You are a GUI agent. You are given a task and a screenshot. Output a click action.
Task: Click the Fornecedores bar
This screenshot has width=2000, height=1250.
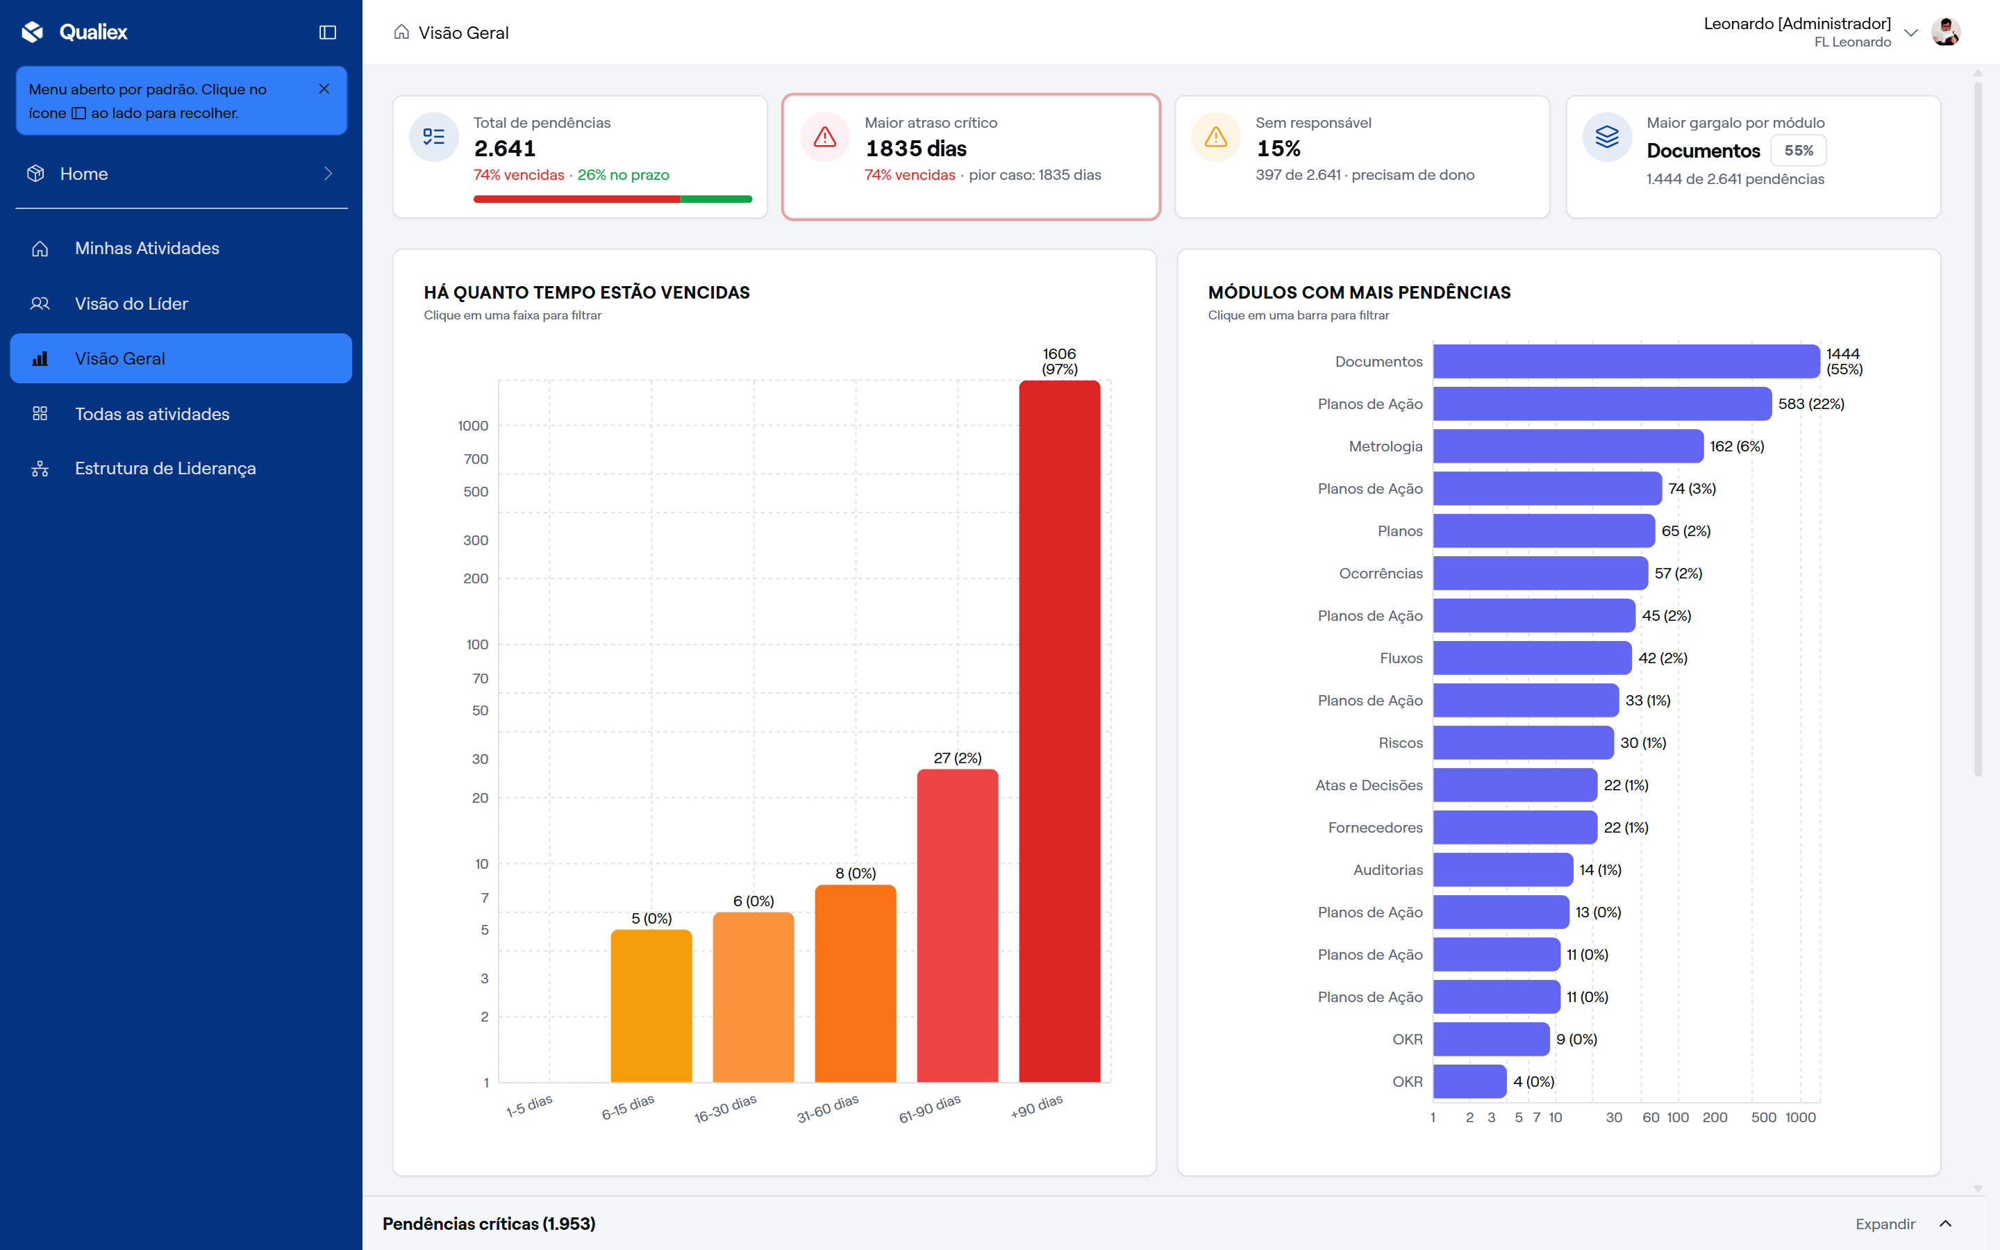click(x=1515, y=828)
